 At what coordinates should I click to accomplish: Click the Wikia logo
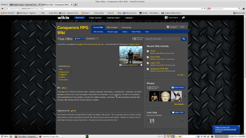[63, 18]
